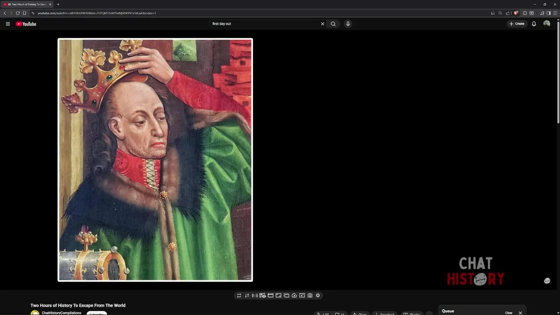
Task: Take a screenshot with camera icon
Action: (x=310, y=296)
